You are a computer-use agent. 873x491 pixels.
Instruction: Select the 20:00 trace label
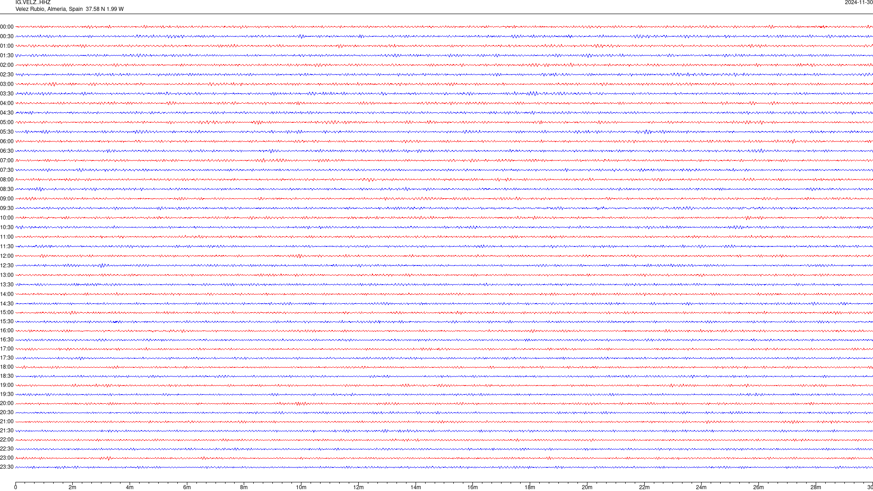pyautogui.click(x=7, y=403)
